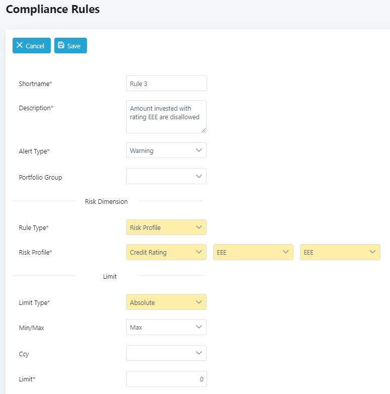Select the second EEE rating dropdown
Screen dimensions: 390x394
click(x=340, y=252)
